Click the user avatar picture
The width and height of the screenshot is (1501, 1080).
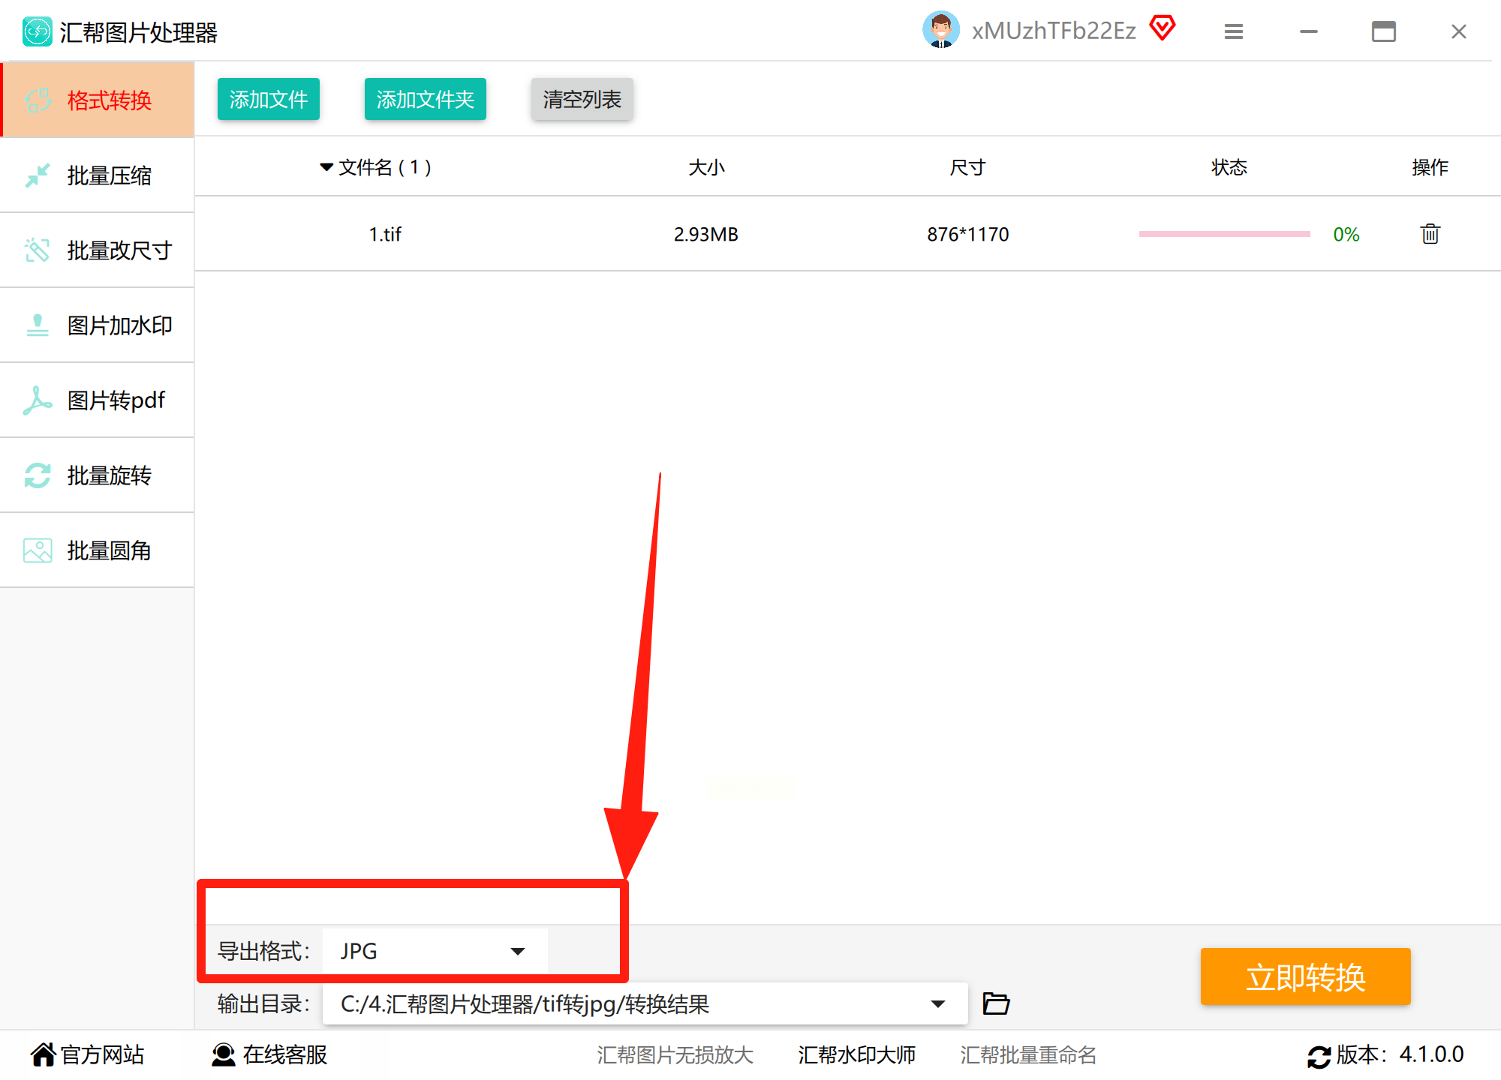point(940,30)
